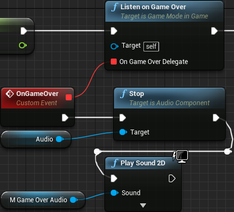Click the Stop node input execution pin
Image resolution: width=234 pixels, height=212 pixels.
123,118
